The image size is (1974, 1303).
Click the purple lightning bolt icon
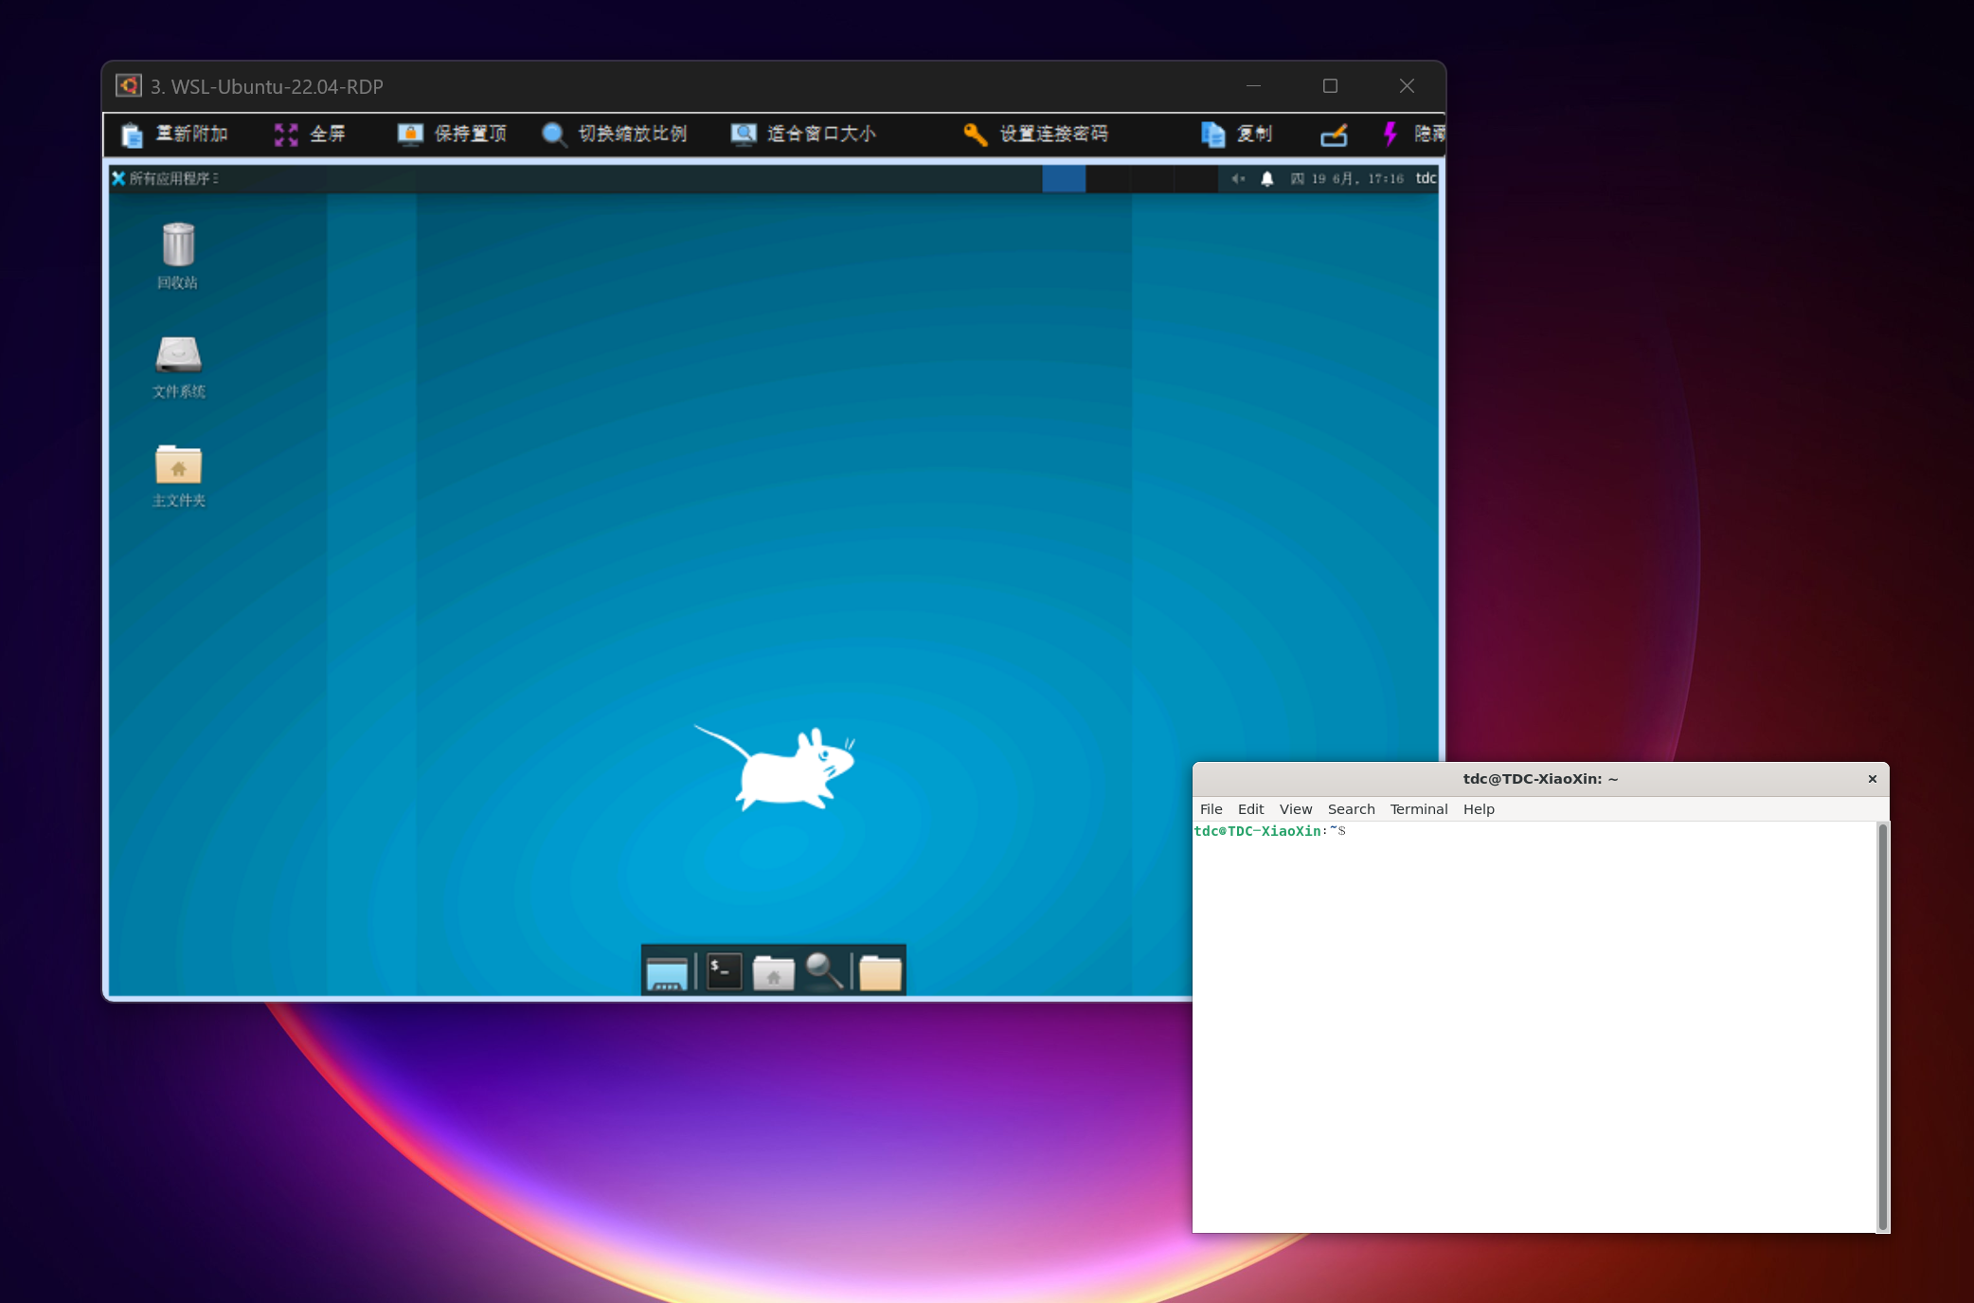pos(1390,135)
